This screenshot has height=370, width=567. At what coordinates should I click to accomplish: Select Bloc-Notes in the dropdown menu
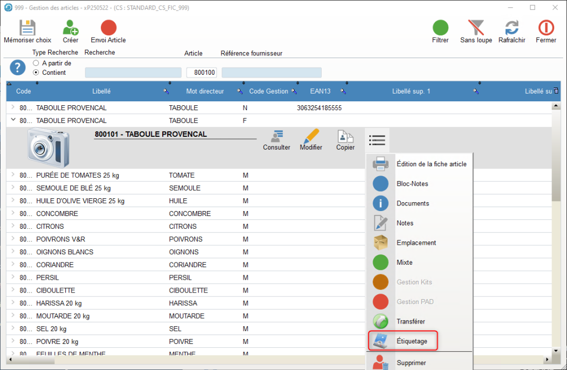pos(412,184)
